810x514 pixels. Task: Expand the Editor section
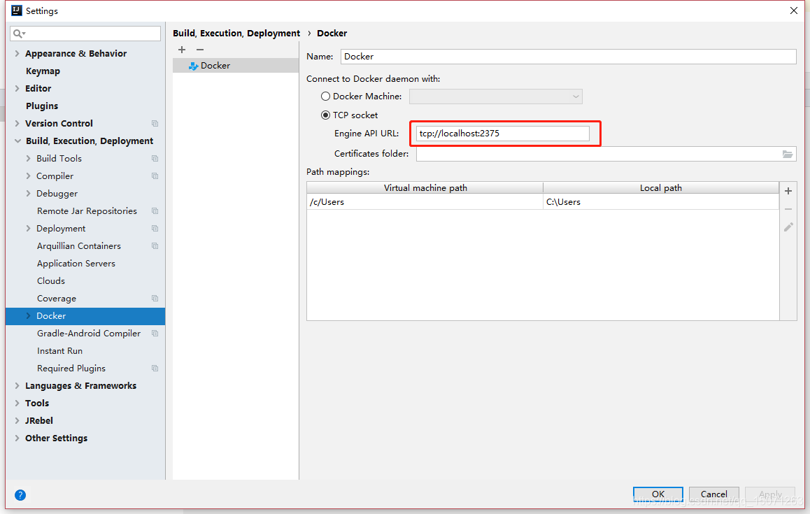(x=17, y=88)
